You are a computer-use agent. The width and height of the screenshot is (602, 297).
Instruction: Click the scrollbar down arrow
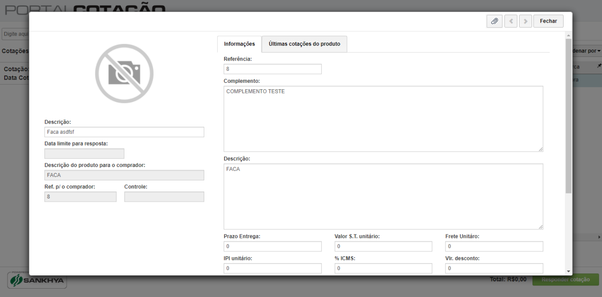(x=568, y=271)
